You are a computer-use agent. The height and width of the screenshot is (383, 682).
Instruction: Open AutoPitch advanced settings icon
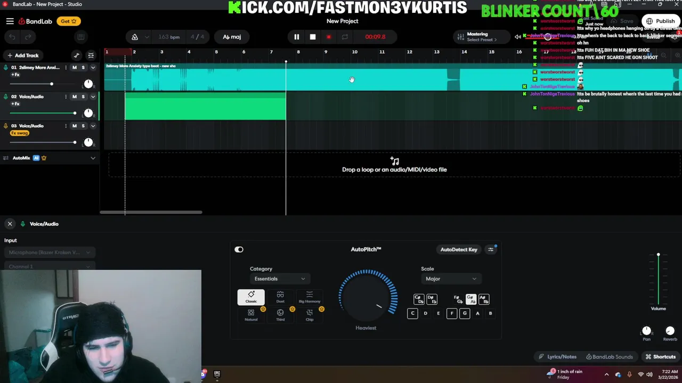pos(491,249)
